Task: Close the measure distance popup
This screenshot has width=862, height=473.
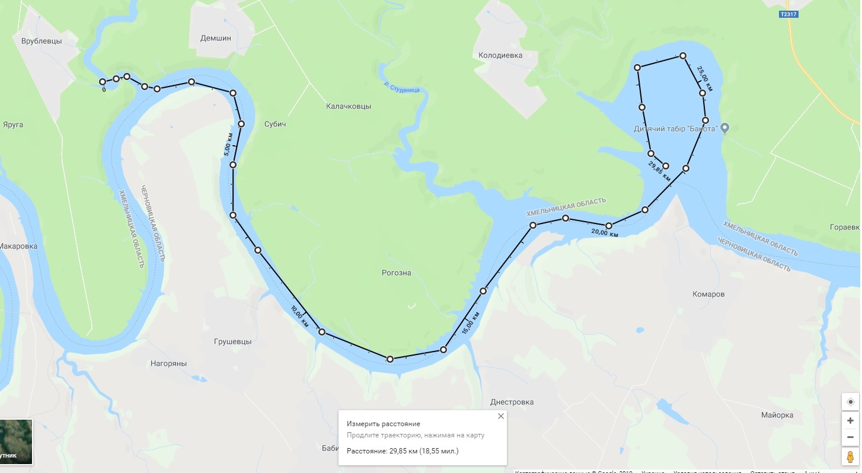Action: [x=501, y=416]
